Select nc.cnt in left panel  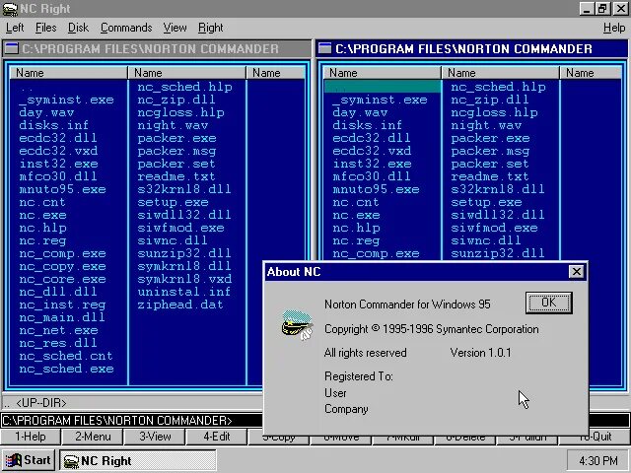click(x=41, y=202)
